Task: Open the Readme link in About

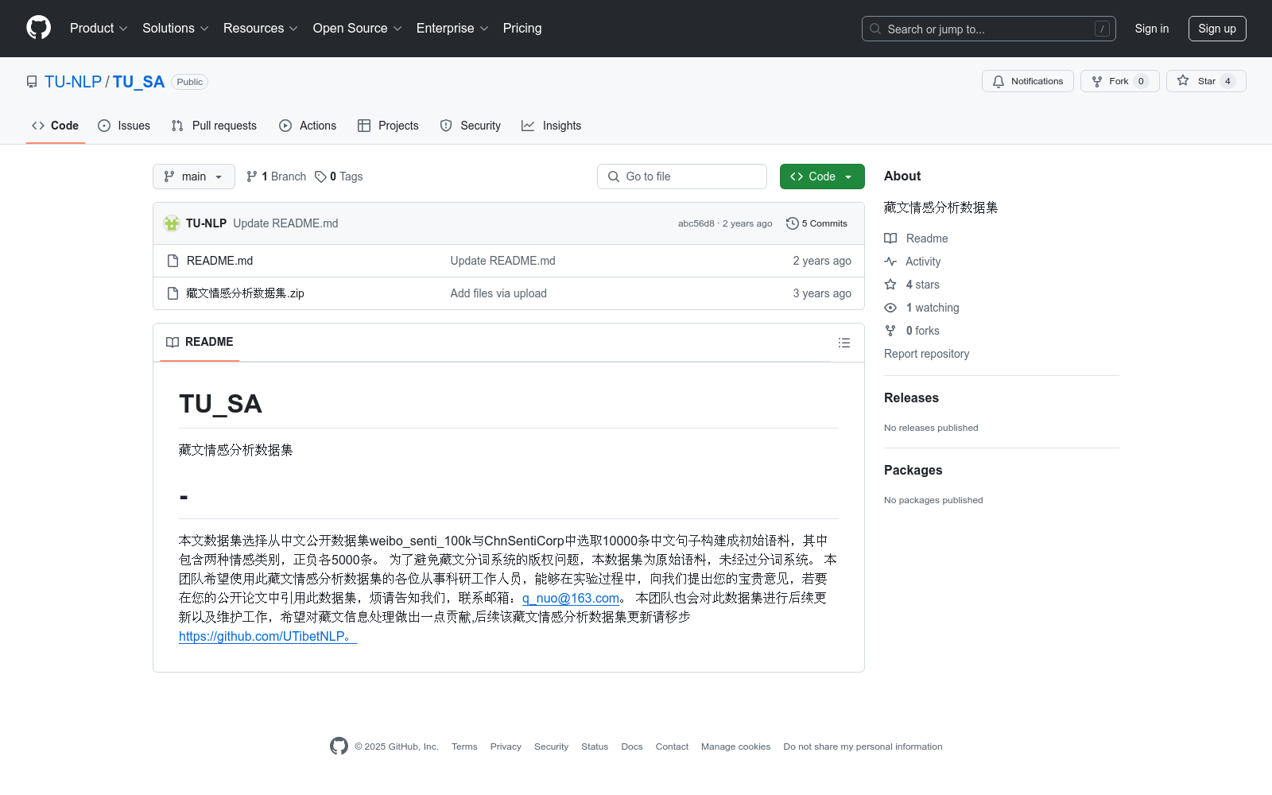Action: pyautogui.click(x=916, y=238)
